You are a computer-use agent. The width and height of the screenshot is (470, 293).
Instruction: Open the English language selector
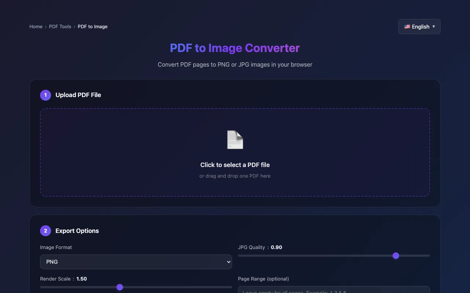pyautogui.click(x=419, y=27)
